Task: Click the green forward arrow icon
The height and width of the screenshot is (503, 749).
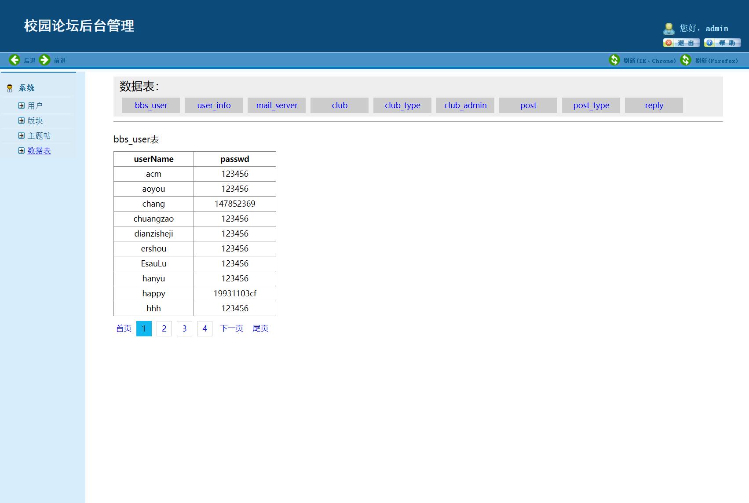Action: pyautogui.click(x=44, y=60)
